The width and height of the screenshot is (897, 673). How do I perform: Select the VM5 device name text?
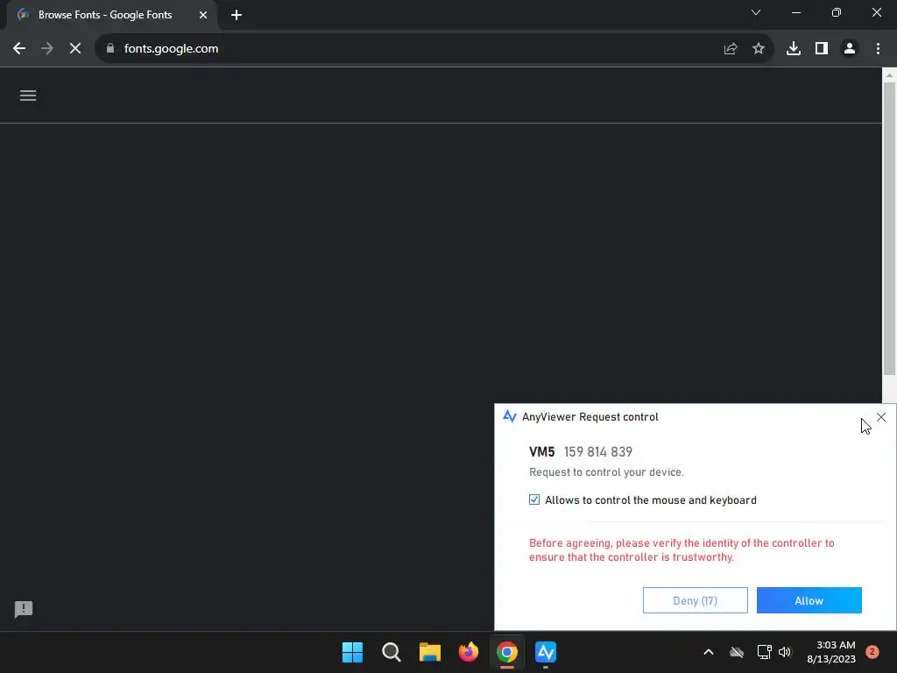coord(541,451)
